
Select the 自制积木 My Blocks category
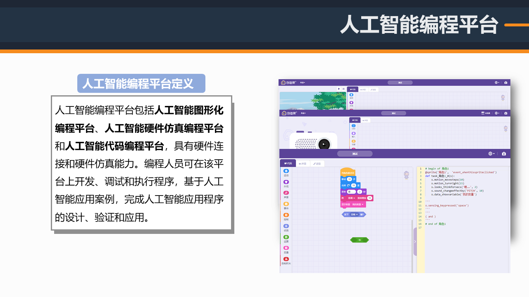tap(286, 260)
